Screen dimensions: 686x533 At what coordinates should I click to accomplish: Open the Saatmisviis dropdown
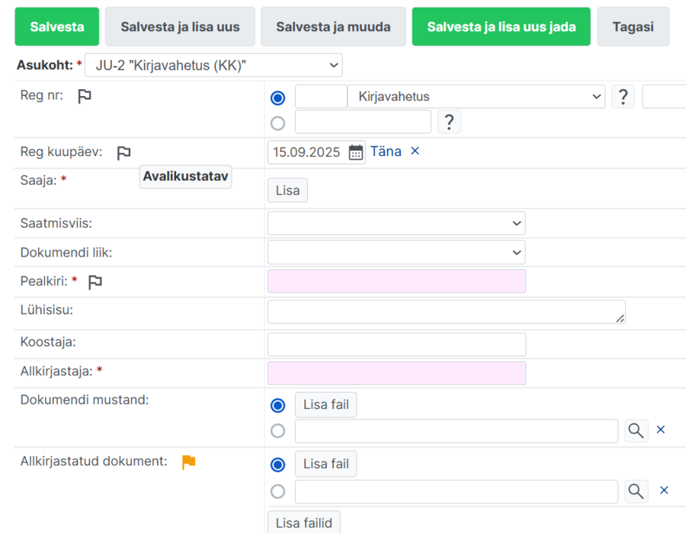[396, 223]
